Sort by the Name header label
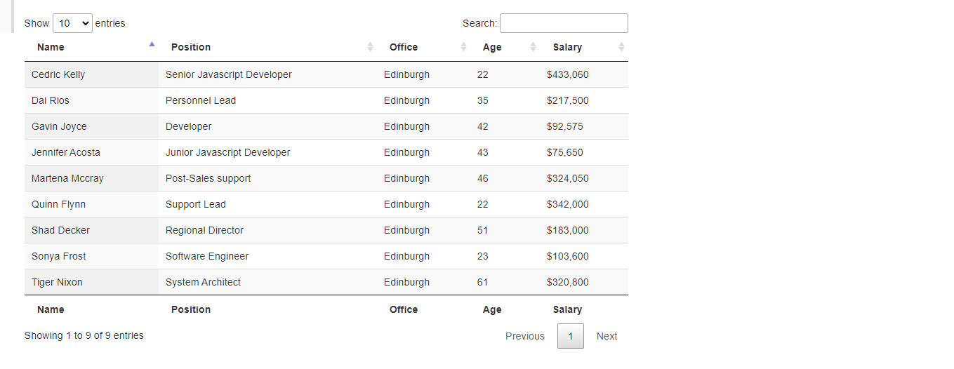This screenshot has height=369, width=954. [51, 47]
